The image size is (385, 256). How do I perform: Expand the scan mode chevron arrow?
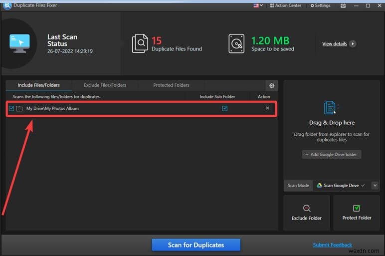(375, 186)
